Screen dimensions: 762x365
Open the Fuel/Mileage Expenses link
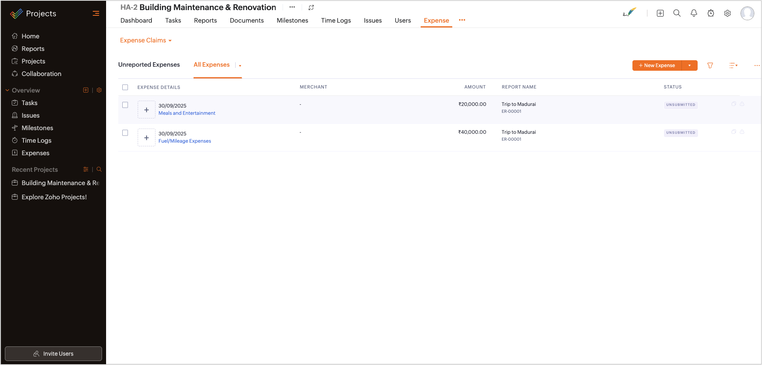(185, 141)
